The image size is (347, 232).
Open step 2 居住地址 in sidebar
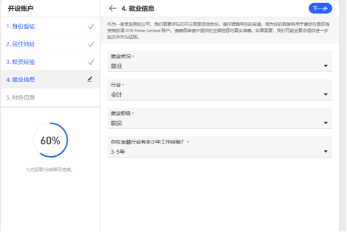click(51, 44)
